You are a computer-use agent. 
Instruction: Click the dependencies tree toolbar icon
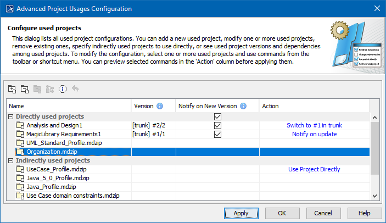coord(50,89)
